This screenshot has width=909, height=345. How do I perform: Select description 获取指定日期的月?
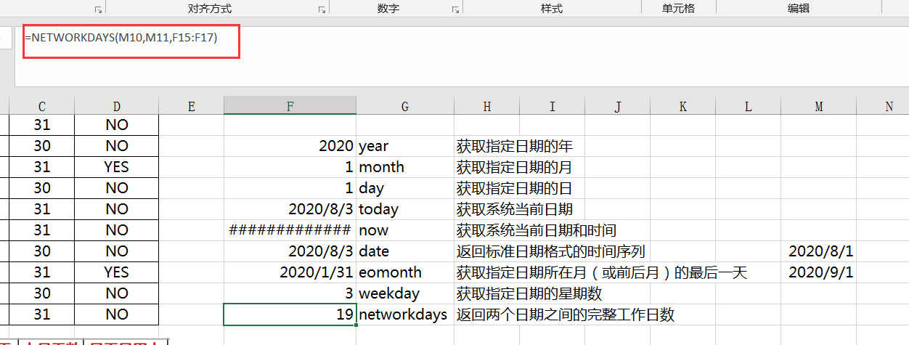[x=515, y=167]
